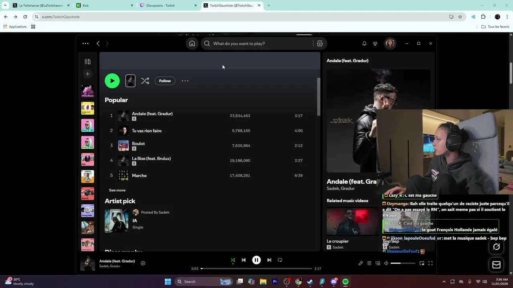Screen dimensions: 513x288
Task: Skip to next track
Action: [269, 260]
